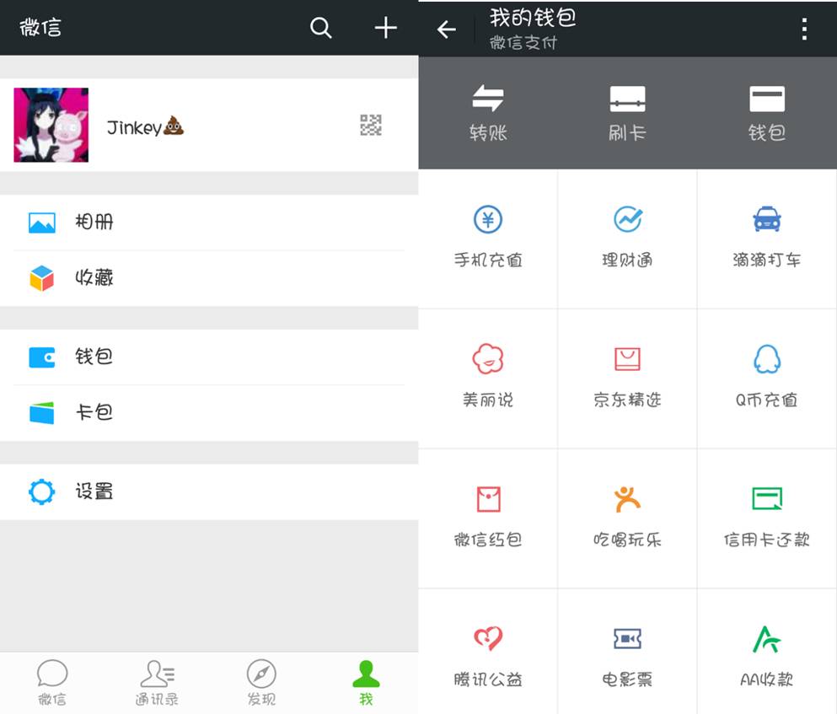The height and width of the screenshot is (714, 837).
Task: Open 京东精选 shopping bag icon
Action: coord(628,359)
